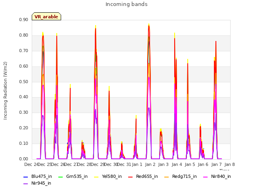Select the Blu475_in legend label

[x=42, y=176]
